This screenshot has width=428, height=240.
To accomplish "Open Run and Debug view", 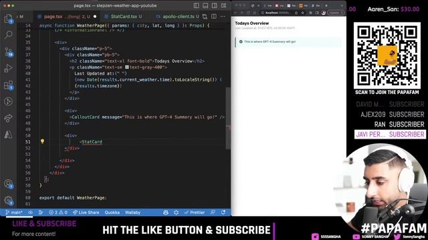I will click(8, 68).
